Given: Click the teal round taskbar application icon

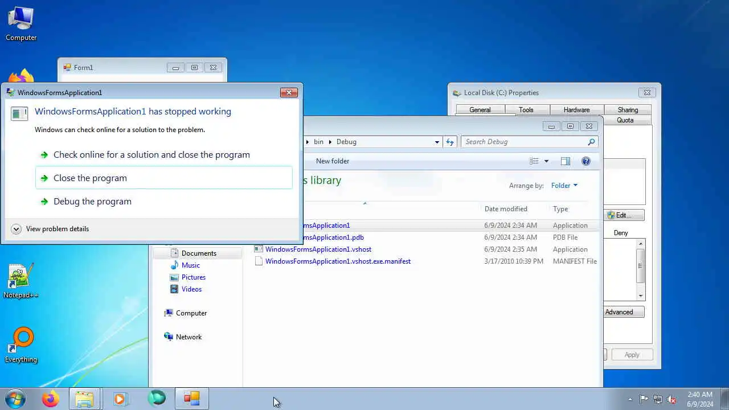Looking at the screenshot, I should 157,399.
